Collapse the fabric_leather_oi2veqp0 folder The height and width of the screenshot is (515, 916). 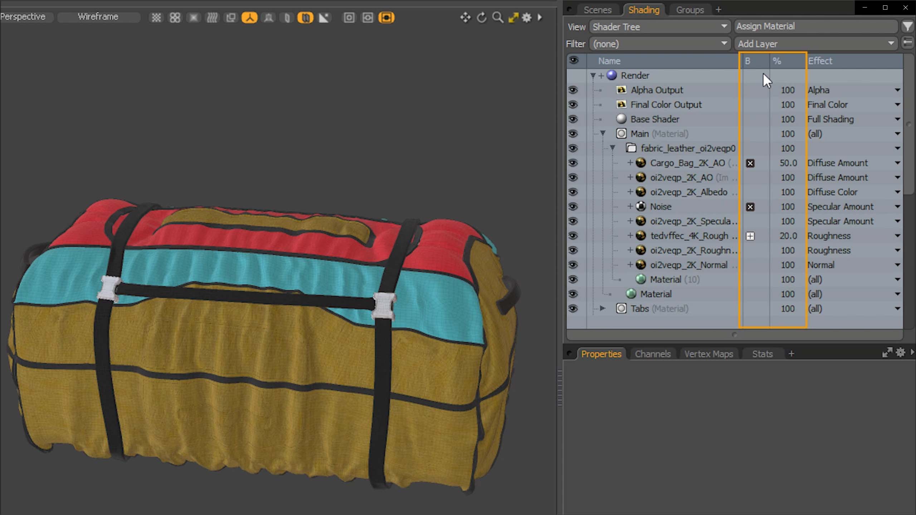point(613,148)
